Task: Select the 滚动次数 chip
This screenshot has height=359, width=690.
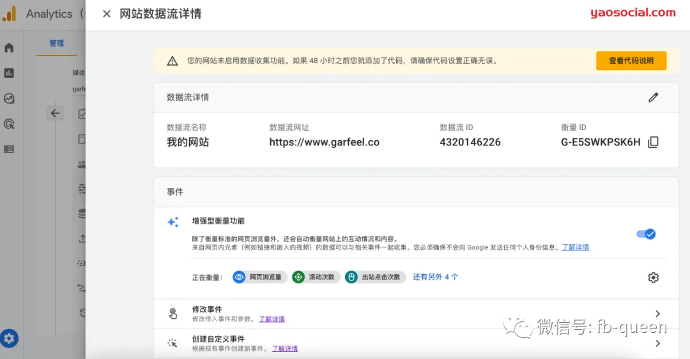Action: tap(316, 277)
